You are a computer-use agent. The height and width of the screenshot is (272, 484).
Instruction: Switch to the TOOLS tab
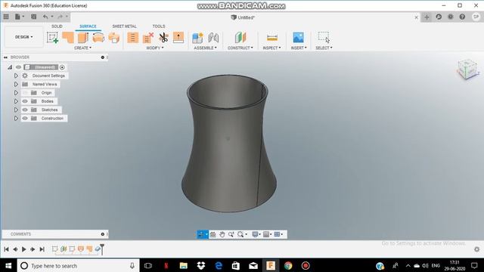pyautogui.click(x=159, y=26)
